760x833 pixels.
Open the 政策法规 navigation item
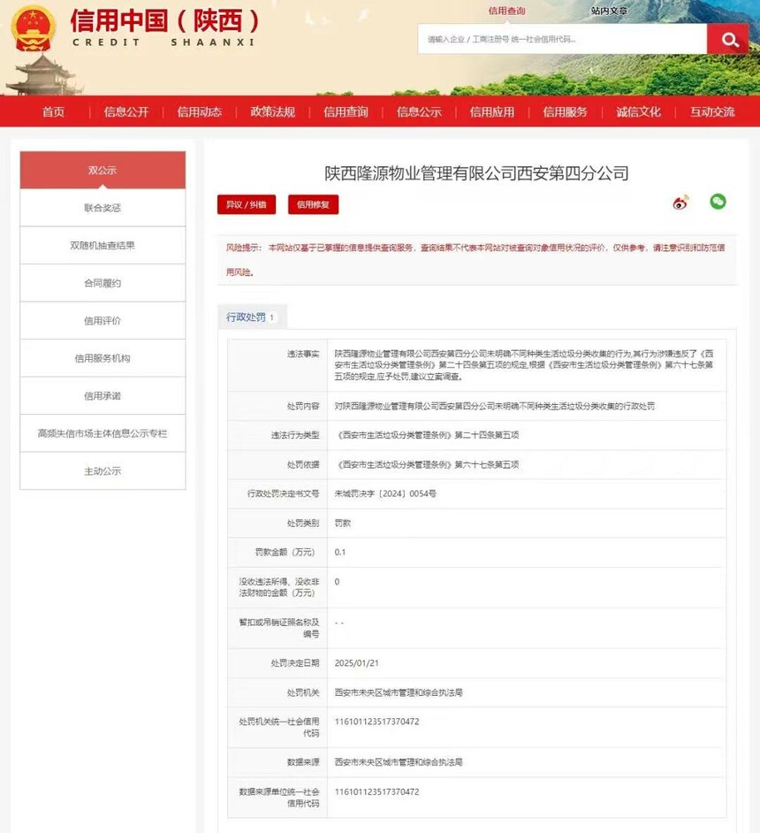(x=273, y=111)
